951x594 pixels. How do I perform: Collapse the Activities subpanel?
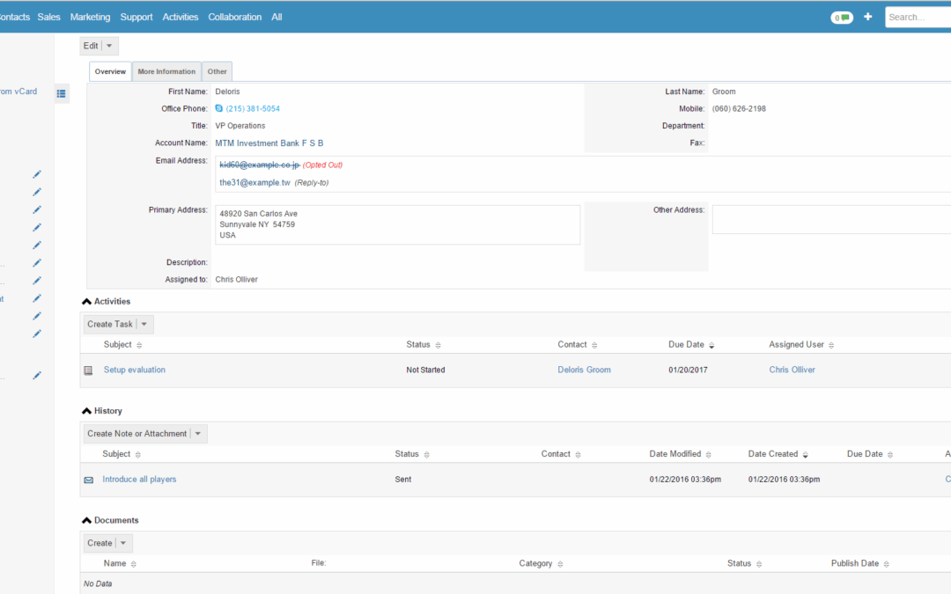click(86, 302)
